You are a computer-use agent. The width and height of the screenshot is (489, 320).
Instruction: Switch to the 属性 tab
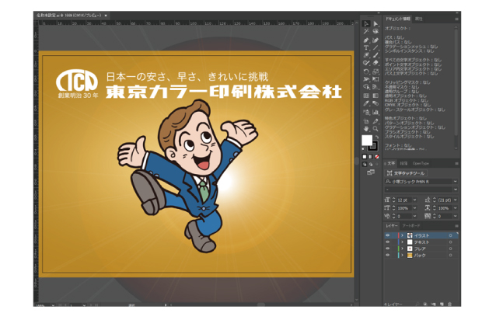click(418, 19)
